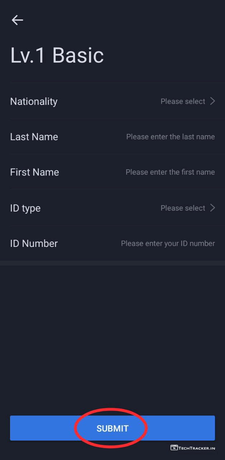The height and width of the screenshot is (460, 225).
Task: Click the 'Last Name' row label
Action: click(x=34, y=137)
